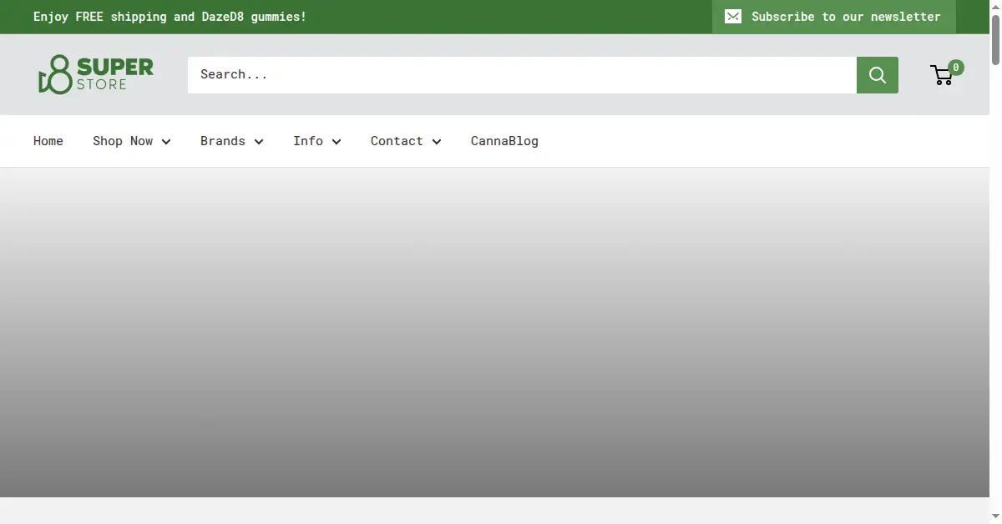Image resolution: width=1002 pixels, height=524 pixels.
Task: Open the CannaBlog menu link
Action: coord(504,141)
